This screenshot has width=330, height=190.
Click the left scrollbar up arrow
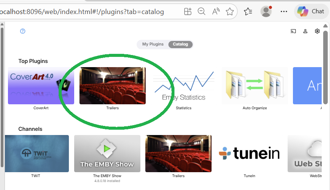2,25
